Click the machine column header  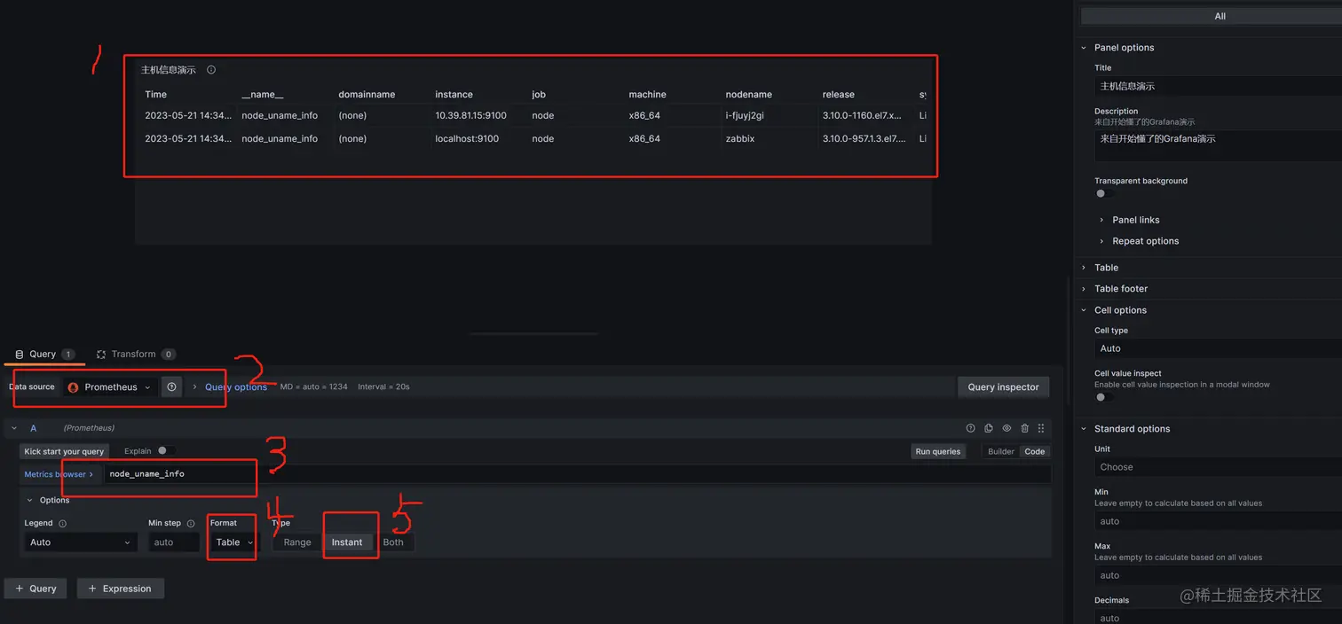pyautogui.click(x=647, y=95)
